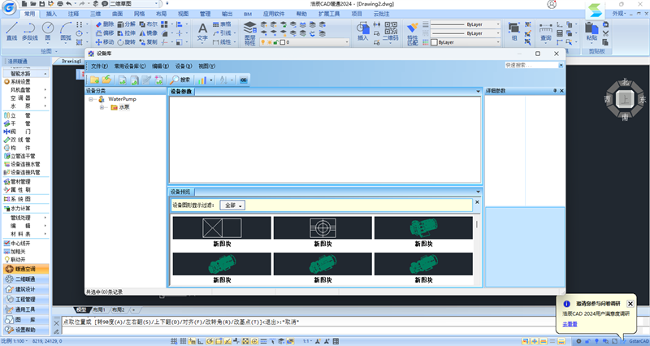Viewport: 650px width, 346px height.
Task: Click in the 快速搜索 search field
Action: 529,65
